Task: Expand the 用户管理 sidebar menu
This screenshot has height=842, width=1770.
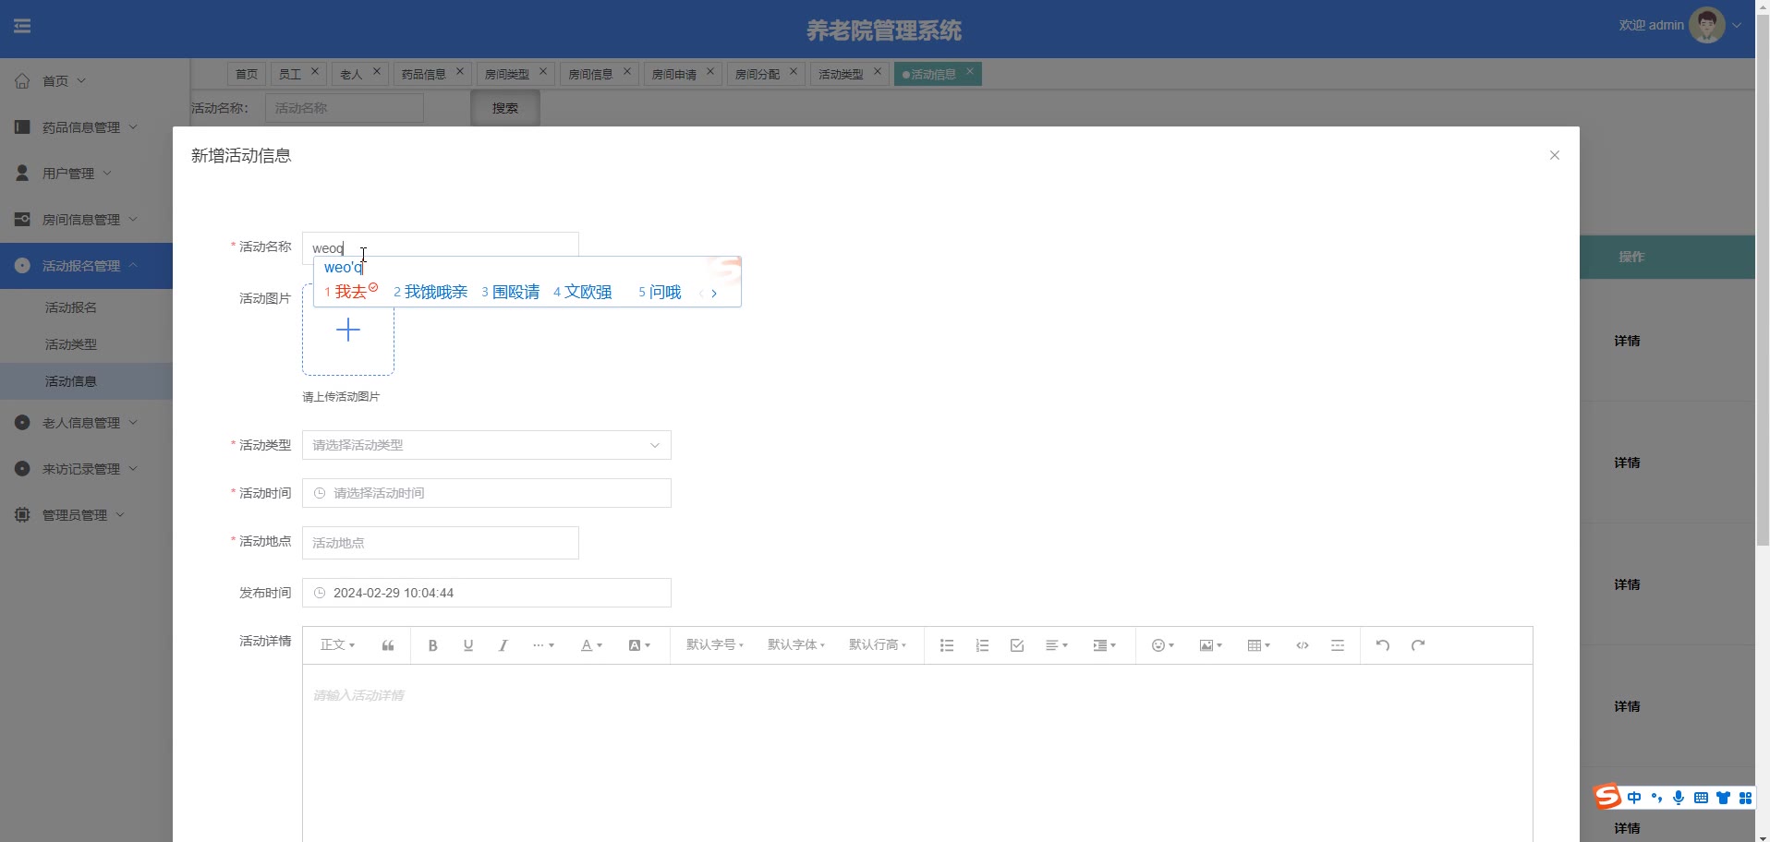Action: (x=86, y=174)
